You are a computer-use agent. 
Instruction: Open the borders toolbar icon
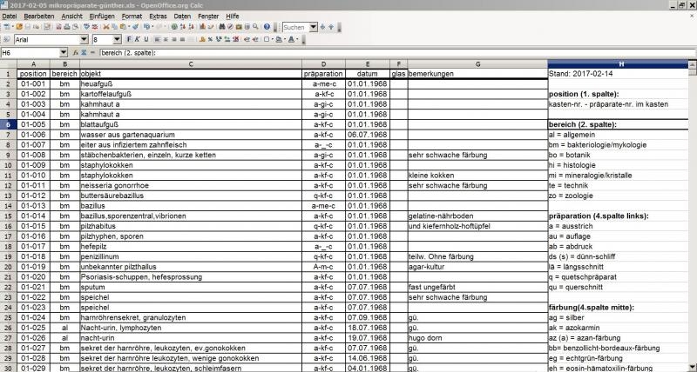(x=267, y=39)
